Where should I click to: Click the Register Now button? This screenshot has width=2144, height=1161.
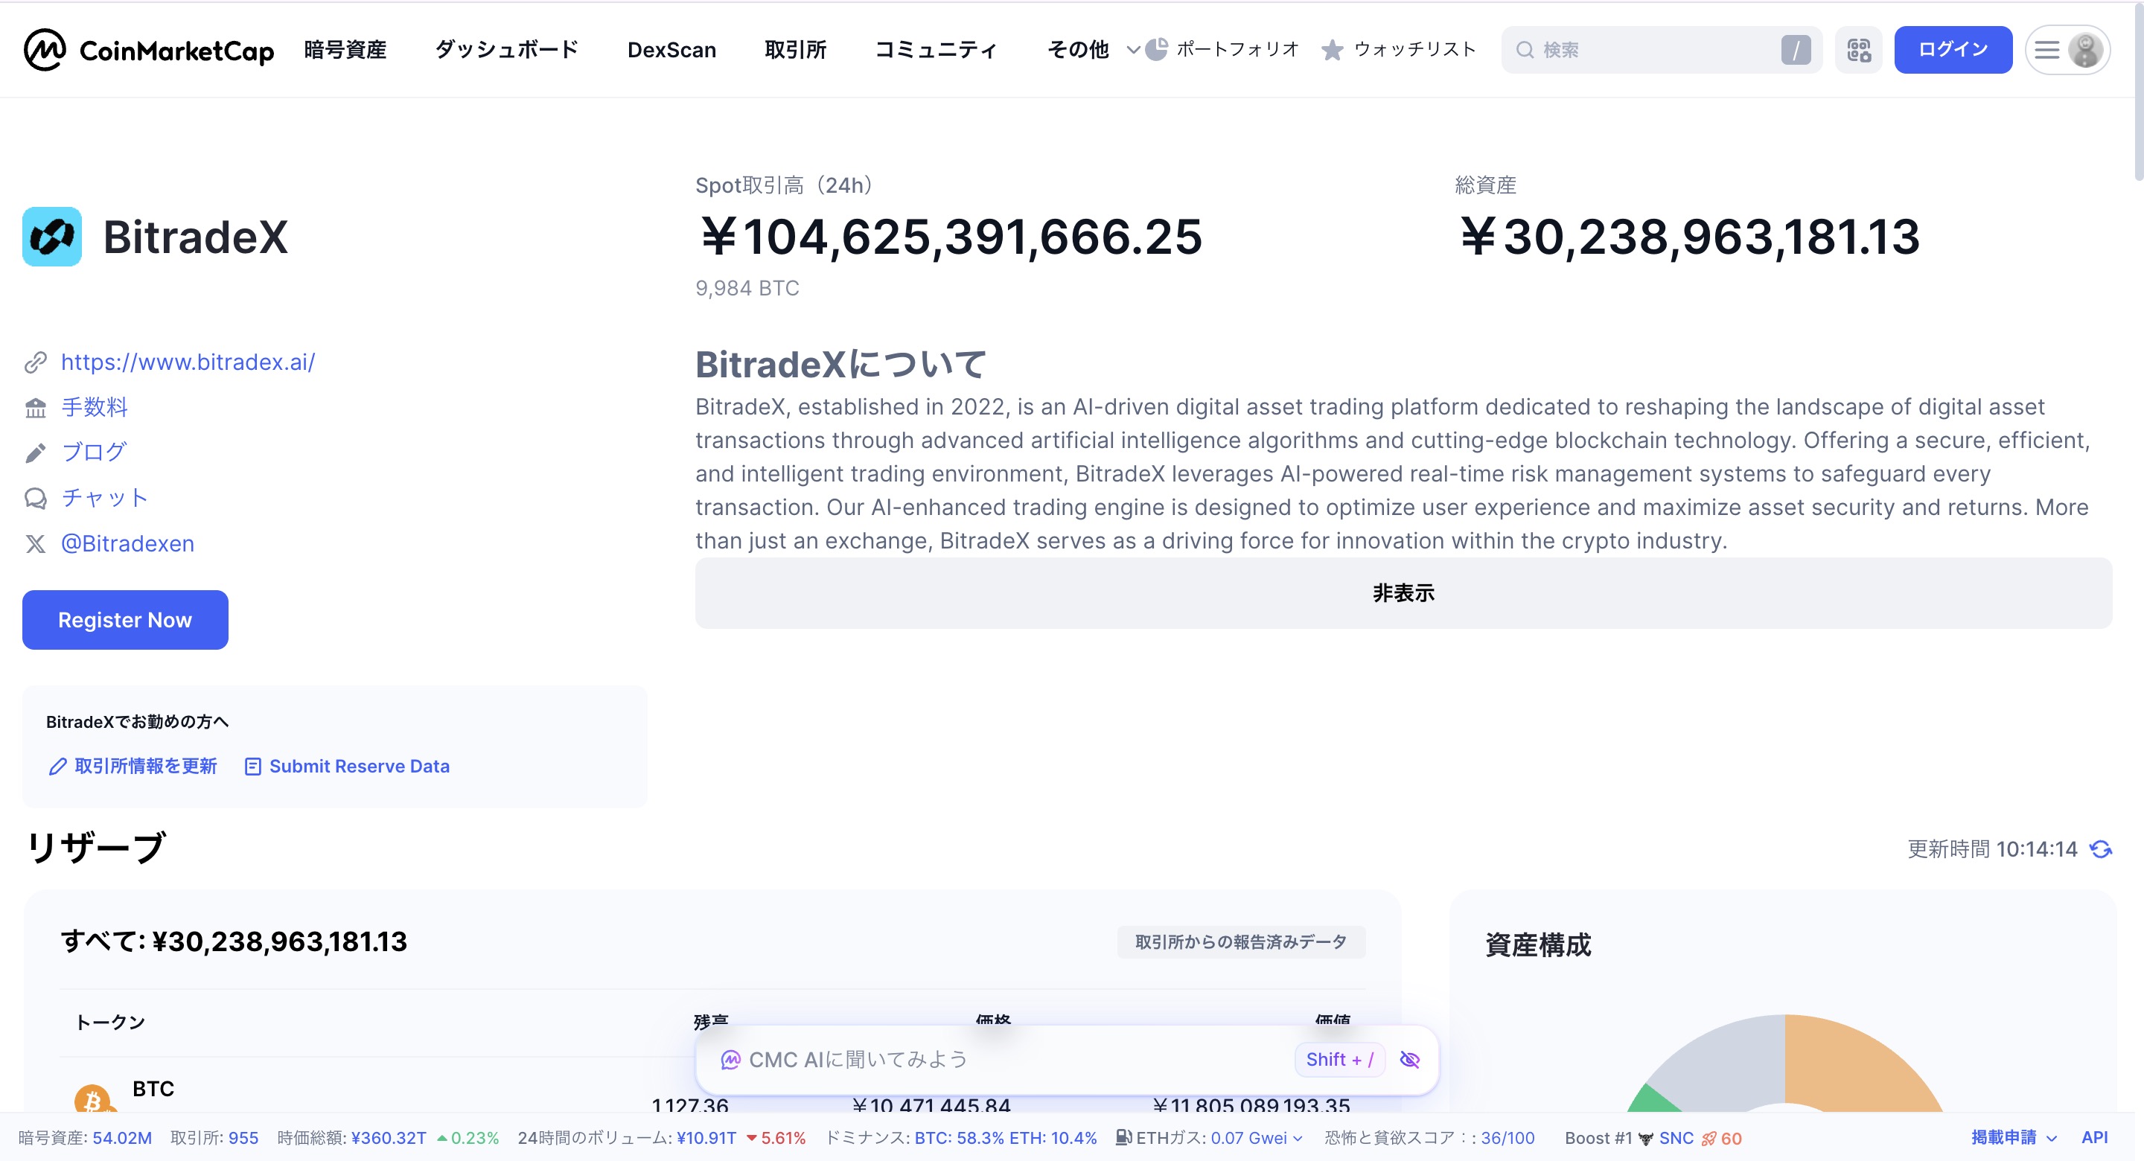[x=125, y=620]
